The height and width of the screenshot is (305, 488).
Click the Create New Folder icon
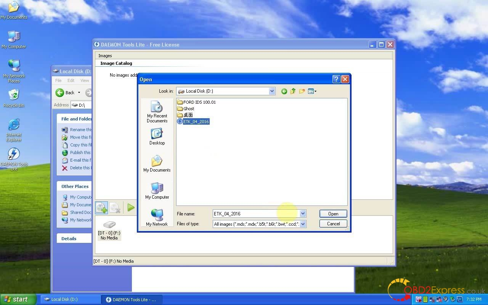coord(302,91)
